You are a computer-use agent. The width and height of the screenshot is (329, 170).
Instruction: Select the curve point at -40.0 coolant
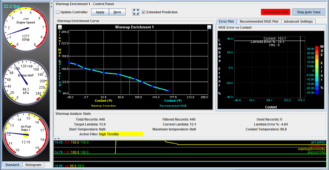(x=69, y=62)
